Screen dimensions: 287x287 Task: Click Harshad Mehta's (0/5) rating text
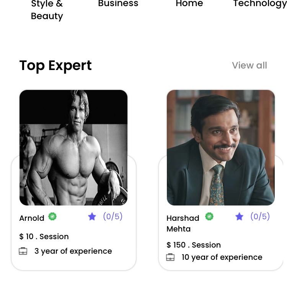260,217
